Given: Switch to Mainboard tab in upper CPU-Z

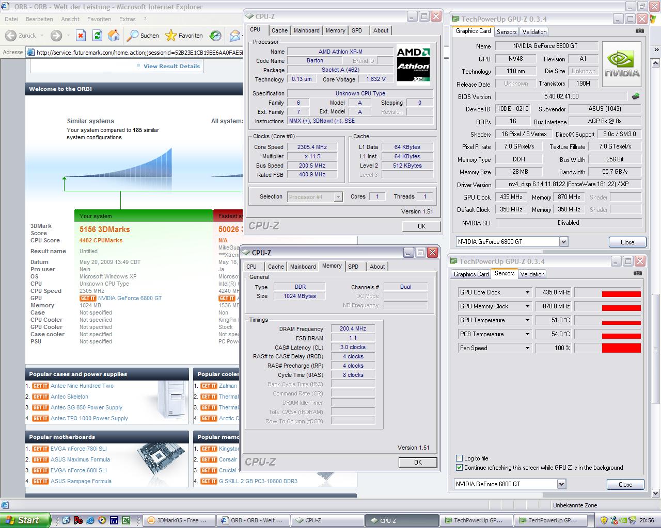Looking at the screenshot, I should coord(307,30).
